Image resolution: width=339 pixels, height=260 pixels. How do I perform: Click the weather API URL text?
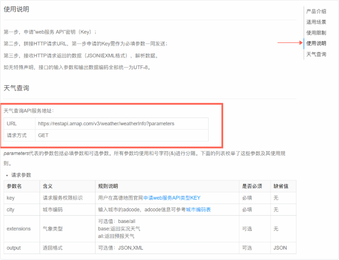pyautogui.click(x=106, y=124)
